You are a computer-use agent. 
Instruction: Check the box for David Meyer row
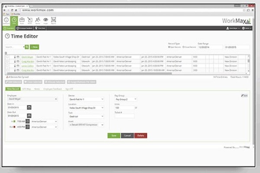point(7,57)
